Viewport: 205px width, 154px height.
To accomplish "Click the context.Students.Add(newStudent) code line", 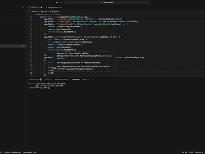I will pyautogui.click(x=65, y=27).
